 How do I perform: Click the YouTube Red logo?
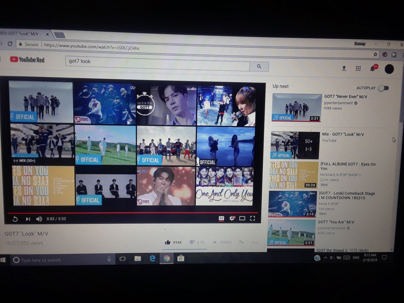click(x=27, y=60)
